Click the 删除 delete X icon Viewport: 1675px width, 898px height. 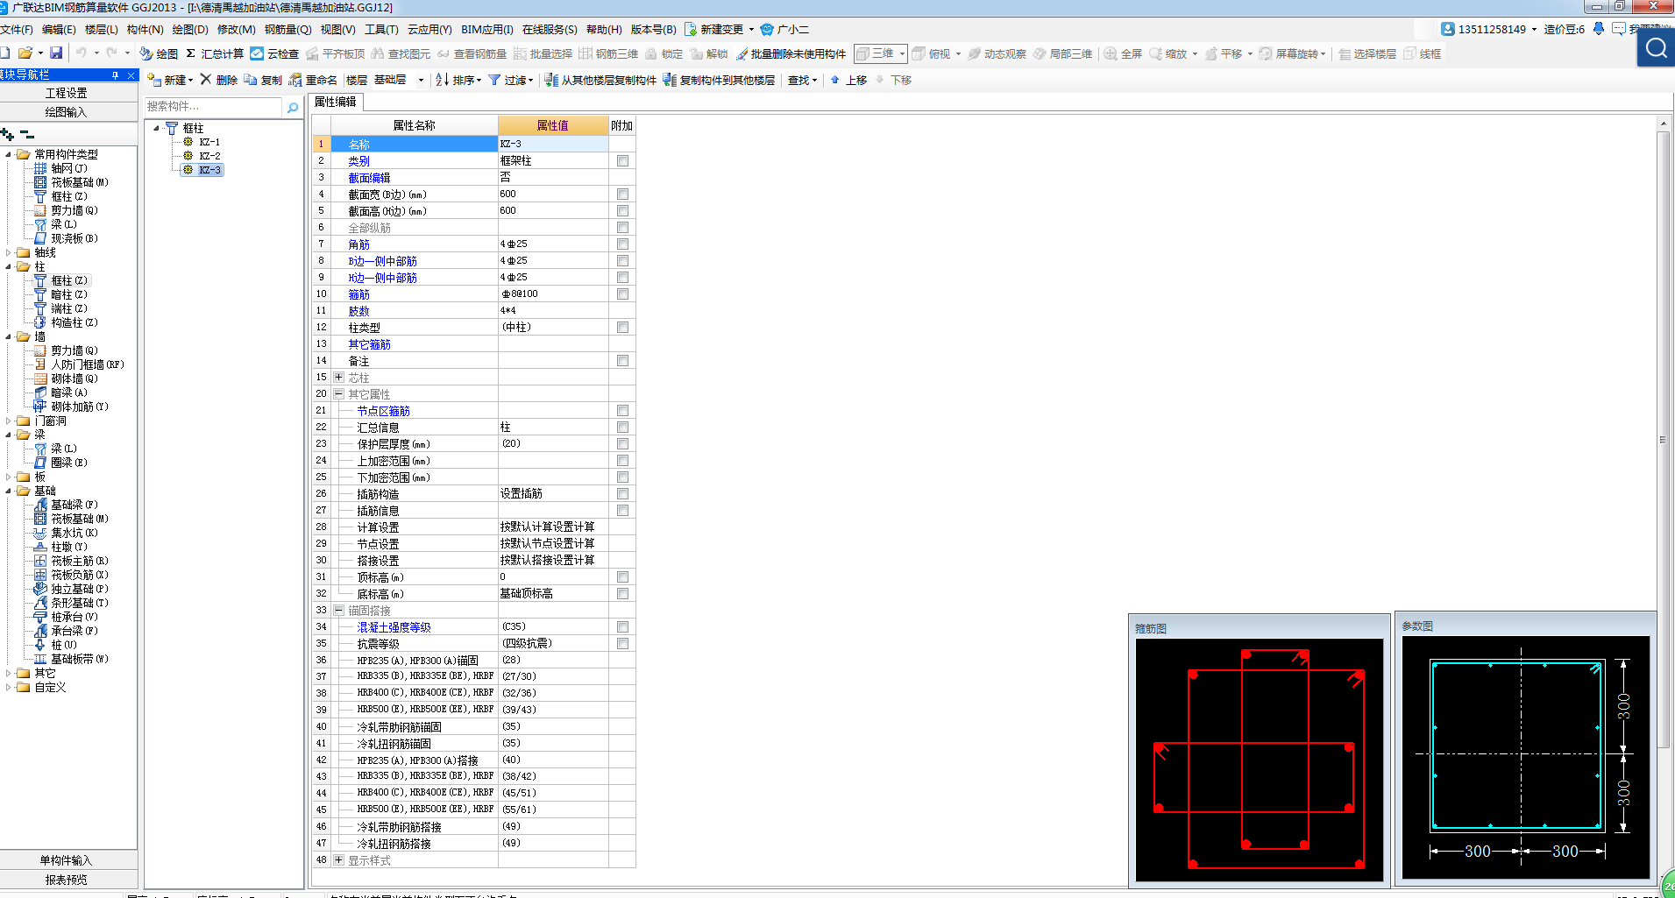coord(206,80)
